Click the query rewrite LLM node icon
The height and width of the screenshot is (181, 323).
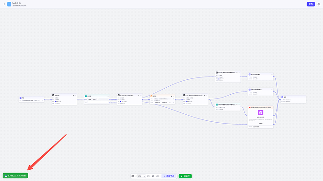point(118,95)
